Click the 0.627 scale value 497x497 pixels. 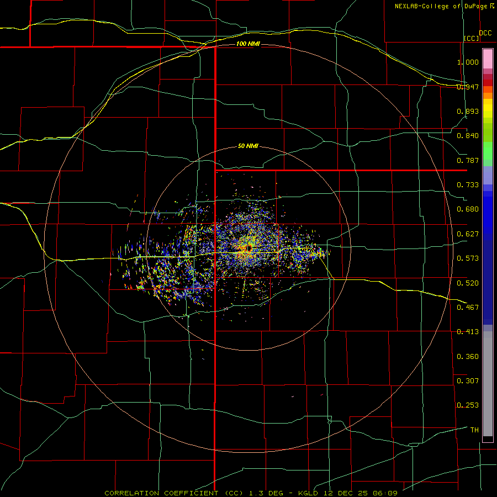(468, 234)
